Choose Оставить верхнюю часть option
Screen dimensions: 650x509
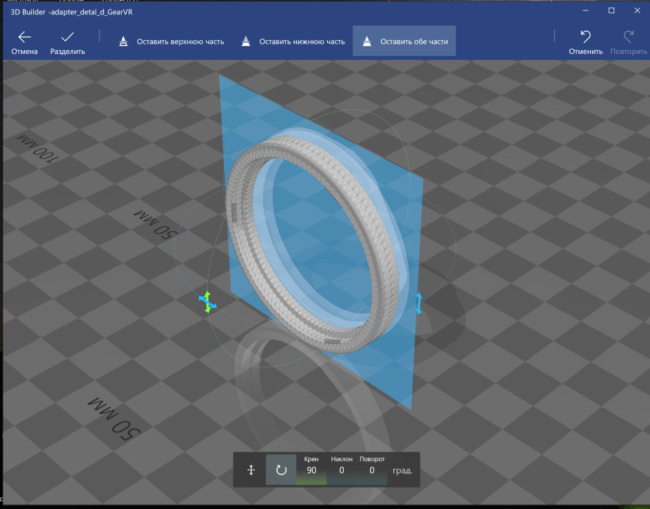[x=171, y=42]
